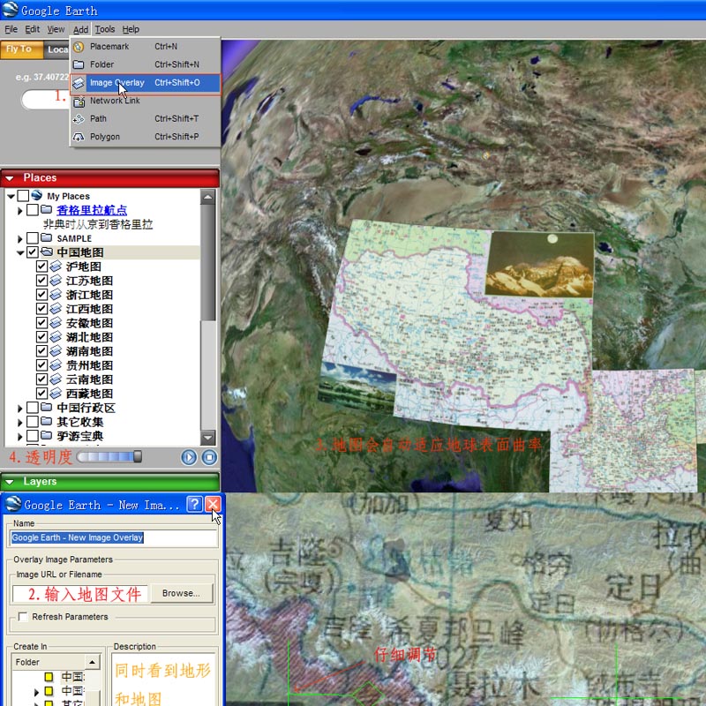Collapse the Places panel header
Image resolution: width=706 pixels, height=706 pixels.
[9, 178]
